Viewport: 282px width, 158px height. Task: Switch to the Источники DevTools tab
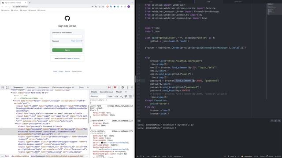coord(44,87)
